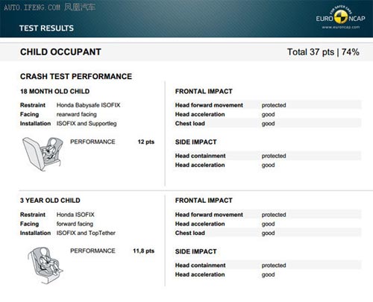Click ISOFIX and TopTether installation value
Screen dimensions: 373x302
point(86,233)
